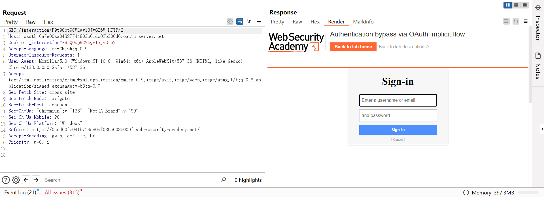Go to next search match arrow
544x197 pixels.
36,180
